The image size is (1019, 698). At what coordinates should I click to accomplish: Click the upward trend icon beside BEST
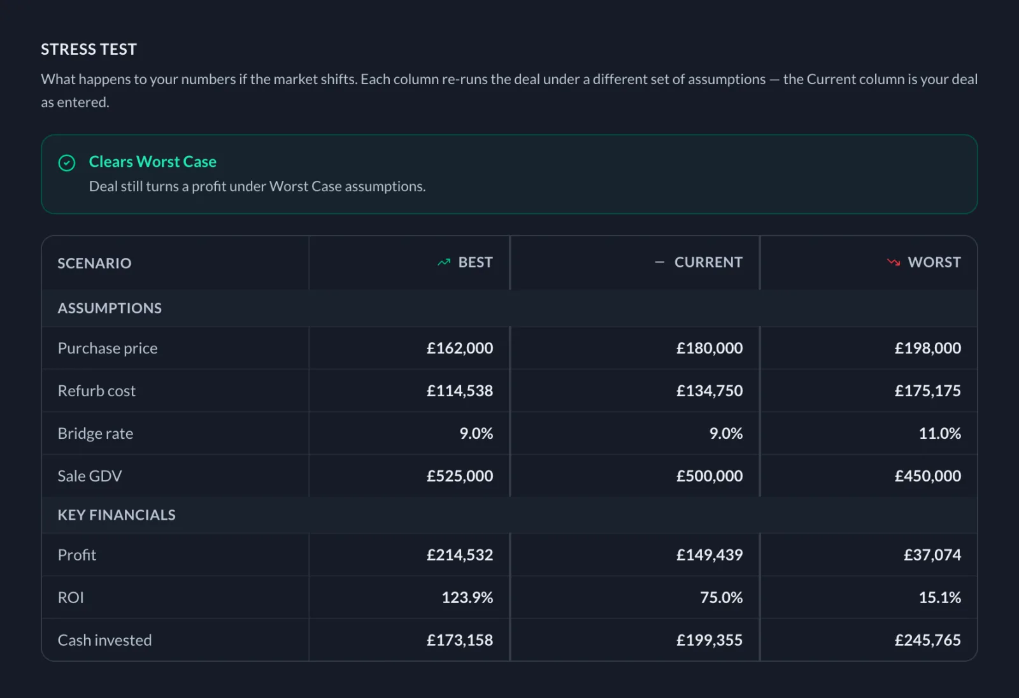[x=444, y=262]
